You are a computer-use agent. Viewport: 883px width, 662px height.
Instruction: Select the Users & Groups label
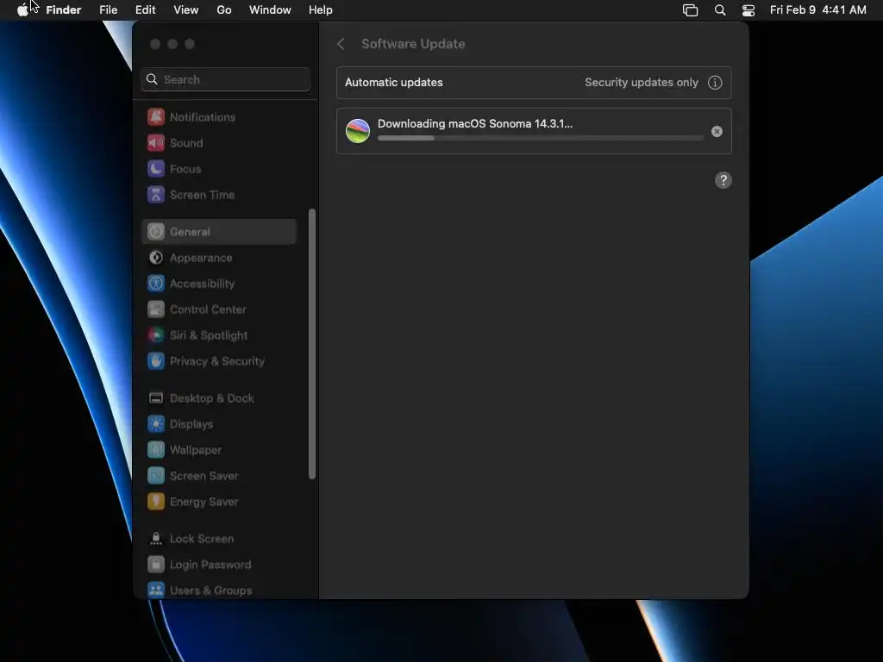point(210,590)
